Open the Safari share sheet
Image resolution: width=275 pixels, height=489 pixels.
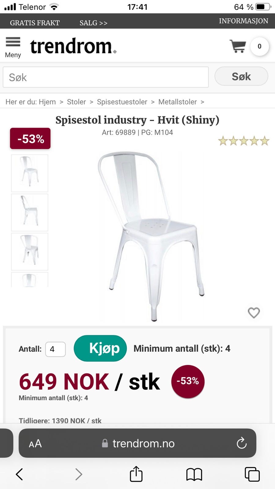click(136, 474)
